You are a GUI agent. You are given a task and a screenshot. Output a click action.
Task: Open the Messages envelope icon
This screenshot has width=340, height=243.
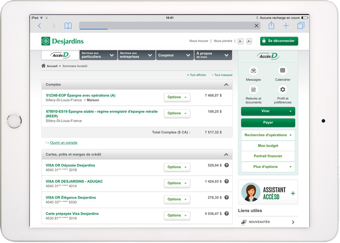(253, 71)
